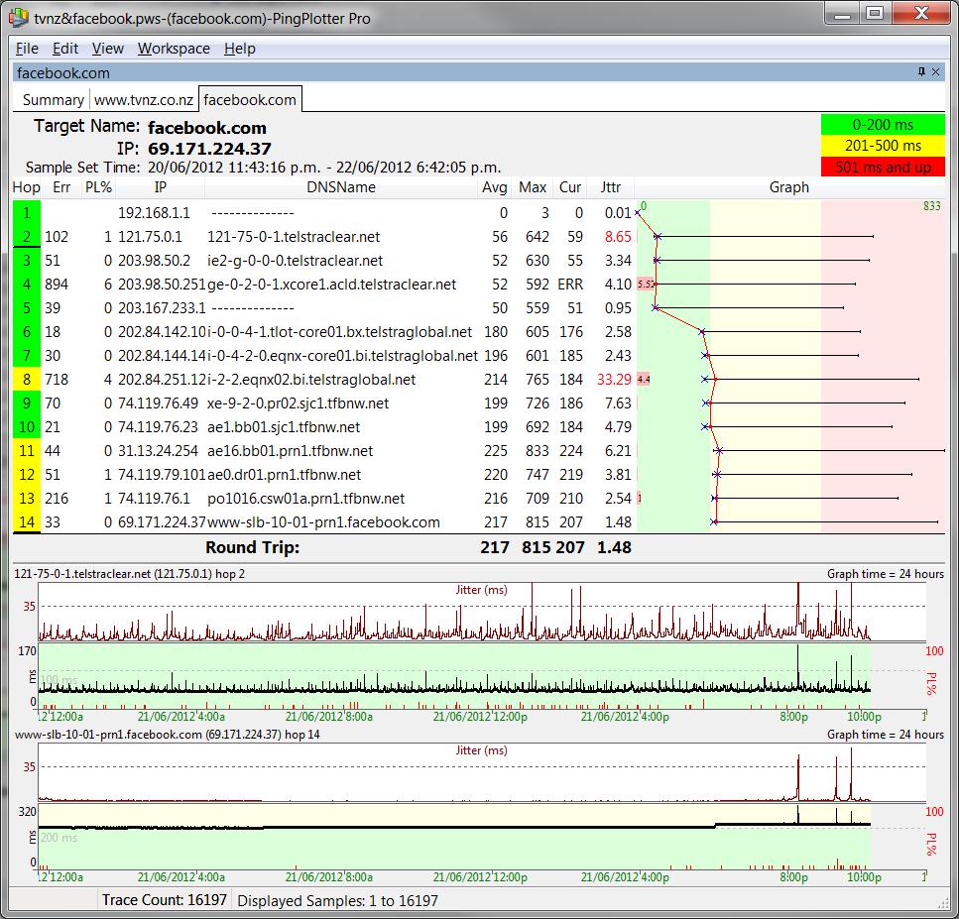The width and height of the screenshot is (959, 919).
Task: Click DNS name i-0-4-2-0.eqnx-core01.bi.telstraglobal.net
Action: pyautogui.click(x=342, y=356)
